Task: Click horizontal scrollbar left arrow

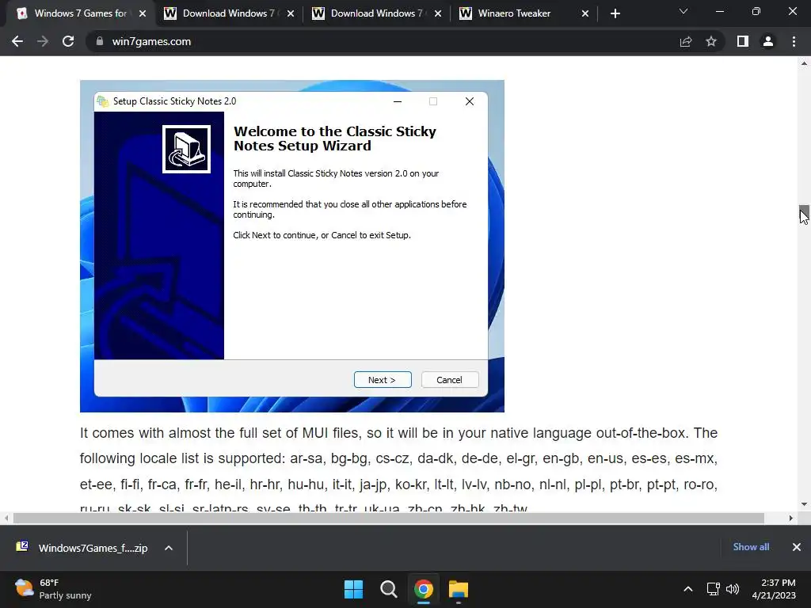Action: [6, 518]
